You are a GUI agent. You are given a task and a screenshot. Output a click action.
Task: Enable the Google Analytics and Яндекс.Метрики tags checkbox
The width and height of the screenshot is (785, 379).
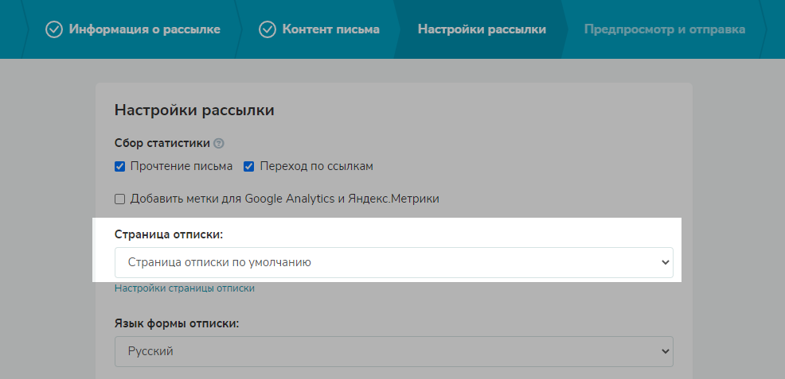pyautogui.click(x=120, y=199)
